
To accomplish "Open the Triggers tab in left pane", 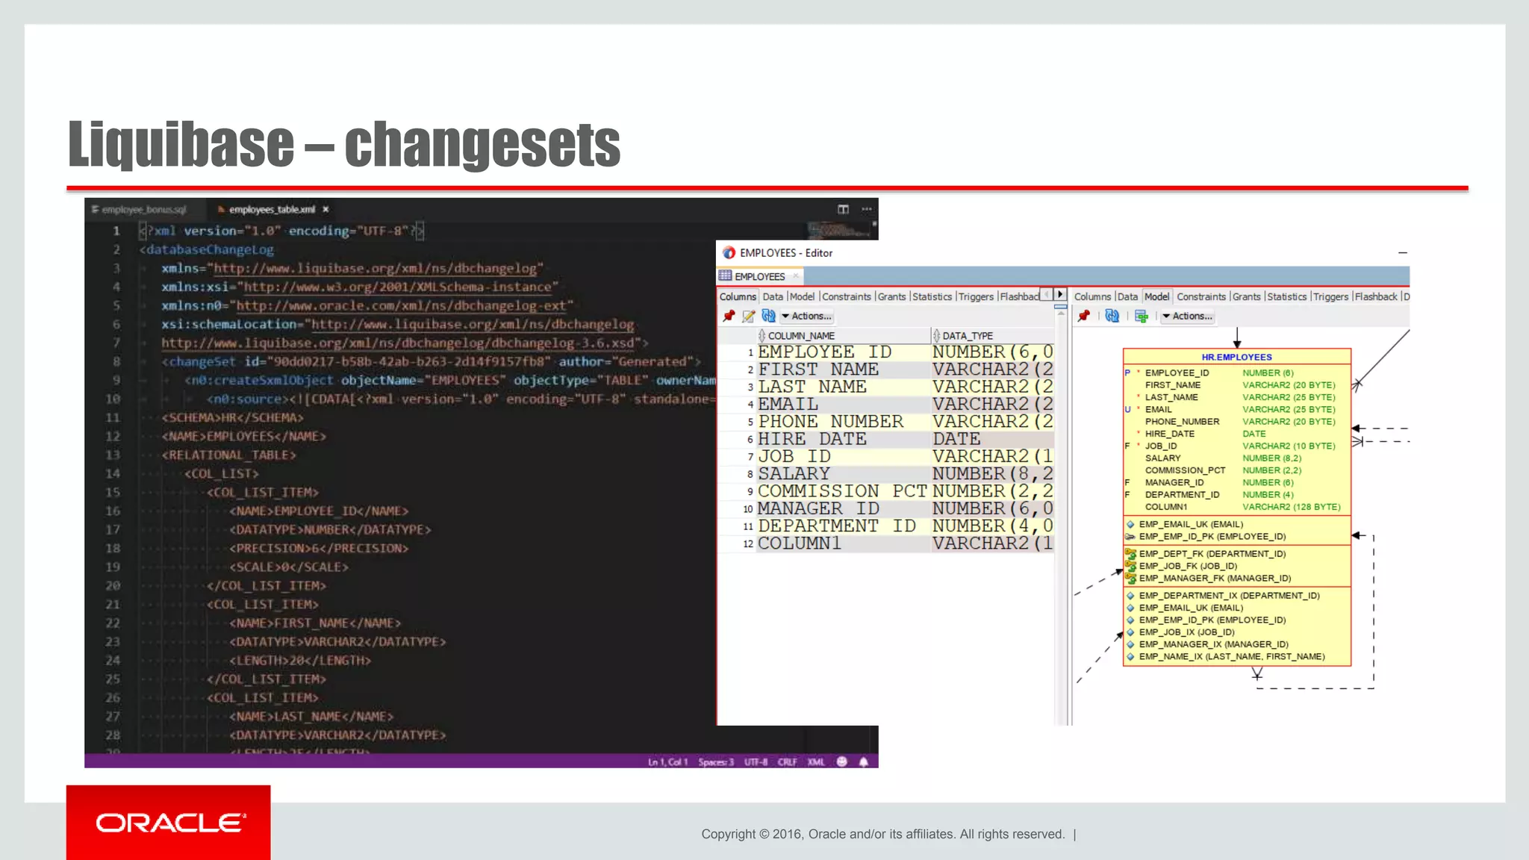I will point(976,296).
